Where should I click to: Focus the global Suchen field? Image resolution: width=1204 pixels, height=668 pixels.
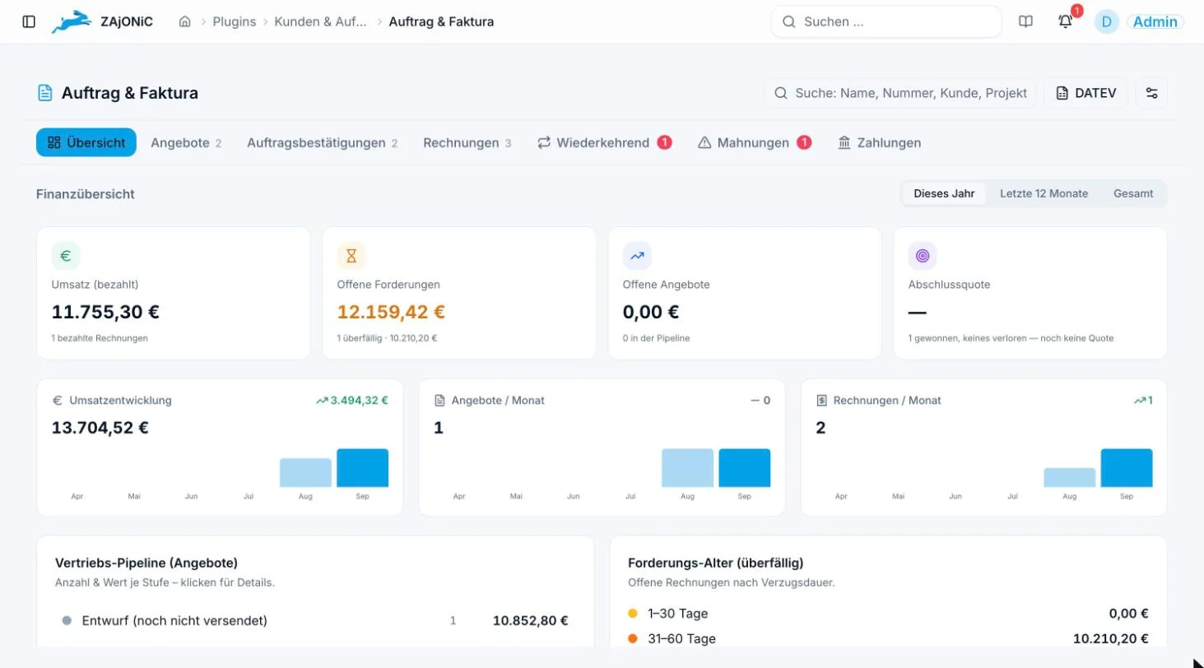[886, 22]
